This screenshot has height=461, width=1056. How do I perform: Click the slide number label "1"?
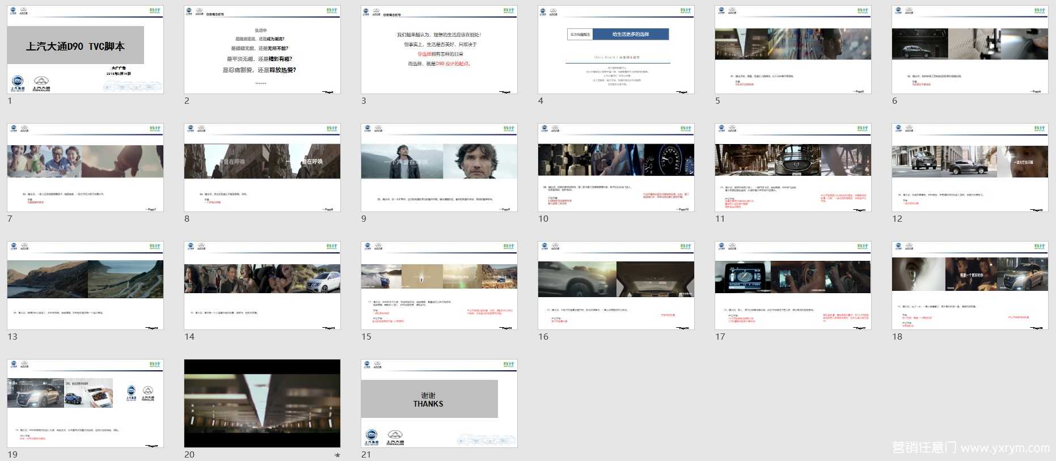pyautogui.click(x=10, y=101)
